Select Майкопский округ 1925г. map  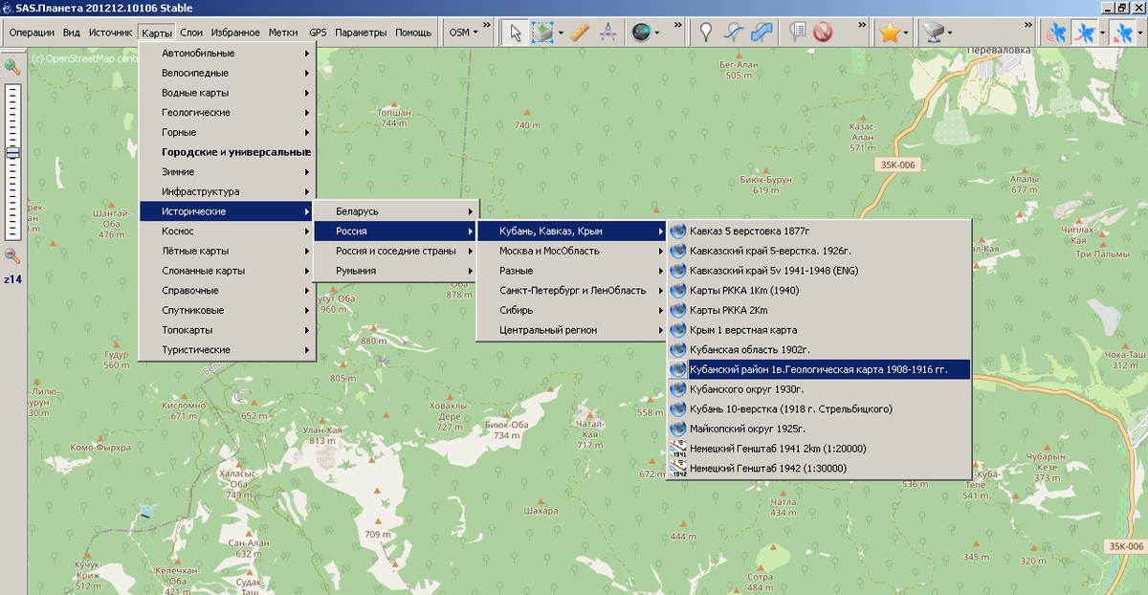819,429
